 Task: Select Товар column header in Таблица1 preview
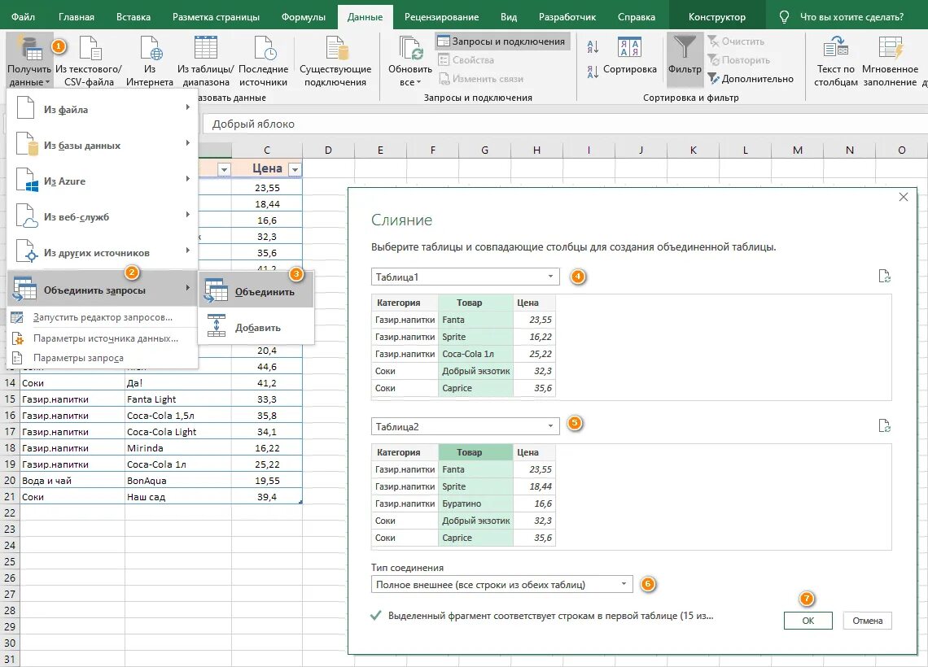coord(475,303)
